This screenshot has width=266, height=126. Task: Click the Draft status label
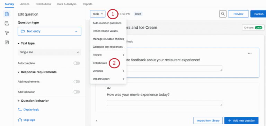[x=138, y=14]
